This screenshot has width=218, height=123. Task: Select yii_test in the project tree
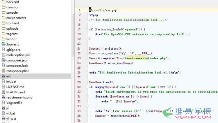click(11, 119)
